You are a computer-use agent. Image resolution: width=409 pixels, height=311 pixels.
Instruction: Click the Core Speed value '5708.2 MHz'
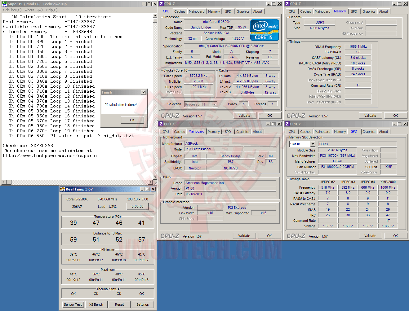point(198,76)
